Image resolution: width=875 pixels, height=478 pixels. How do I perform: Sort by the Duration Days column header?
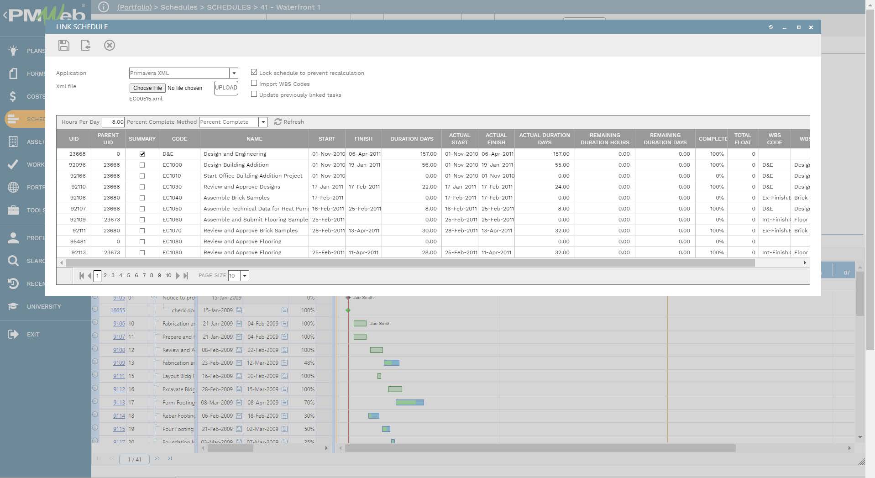coord(411,139)
